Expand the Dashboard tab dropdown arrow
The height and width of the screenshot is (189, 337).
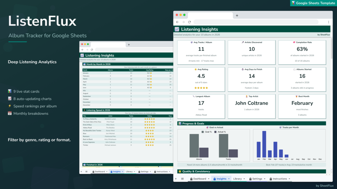pyautogui.click(x=209, y=179)
